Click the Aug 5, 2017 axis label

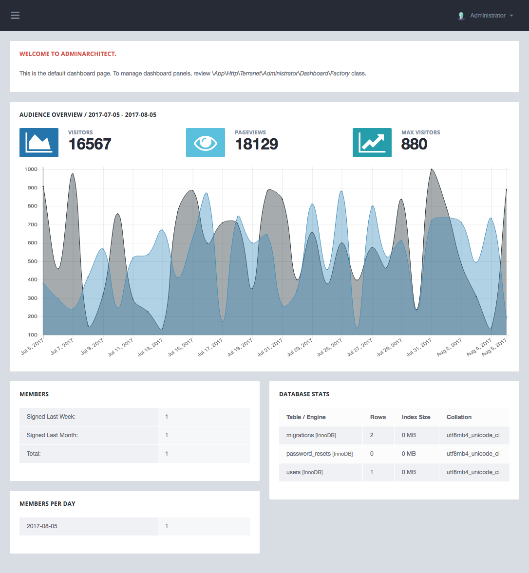tap(494, 348)
